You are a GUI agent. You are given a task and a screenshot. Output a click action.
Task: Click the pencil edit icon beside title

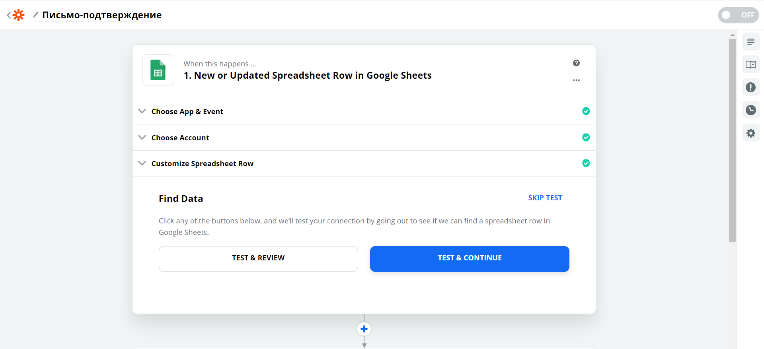[x=35, y=15]
